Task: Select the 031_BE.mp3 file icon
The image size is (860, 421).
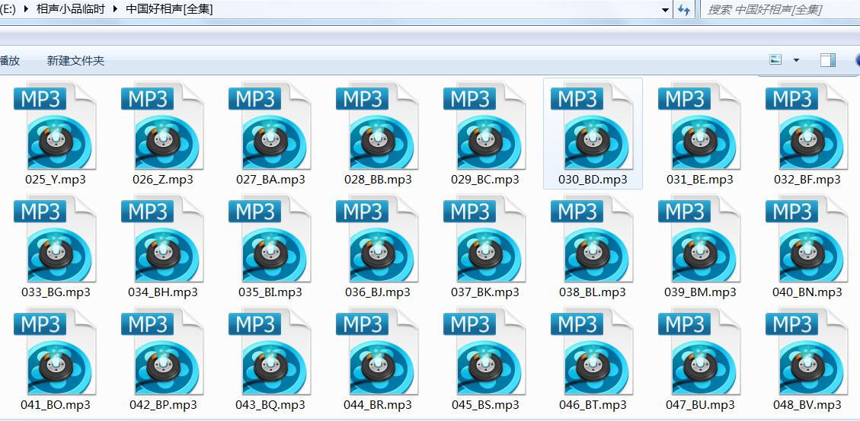Action: (x=700, y=126)
